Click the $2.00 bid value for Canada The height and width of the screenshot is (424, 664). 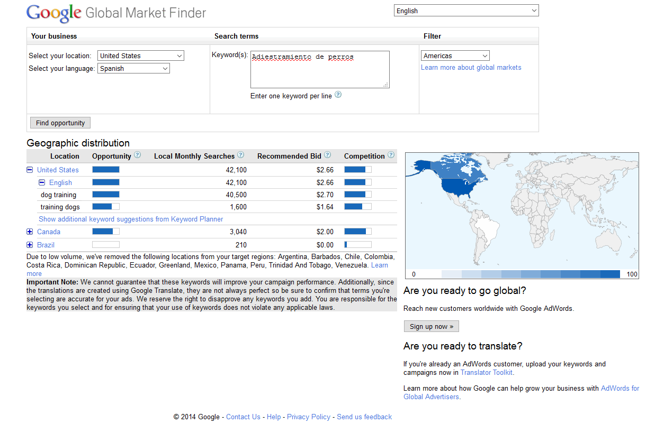325,232
